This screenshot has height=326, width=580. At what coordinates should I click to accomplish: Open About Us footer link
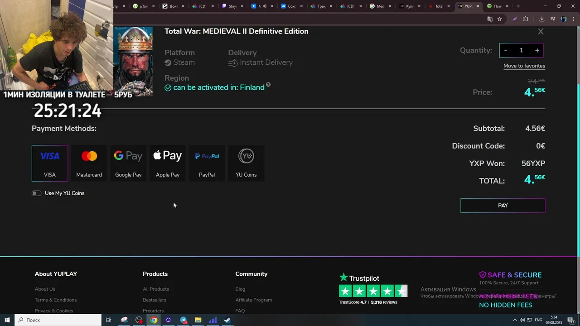point(45,289)
